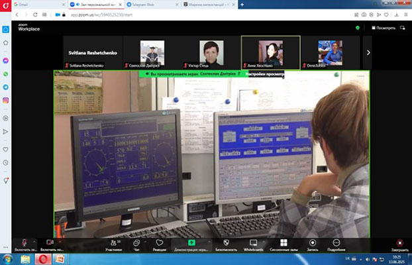Click the More (Подробнее) three-dots icon
412x265 pixels.
[336, 243]
